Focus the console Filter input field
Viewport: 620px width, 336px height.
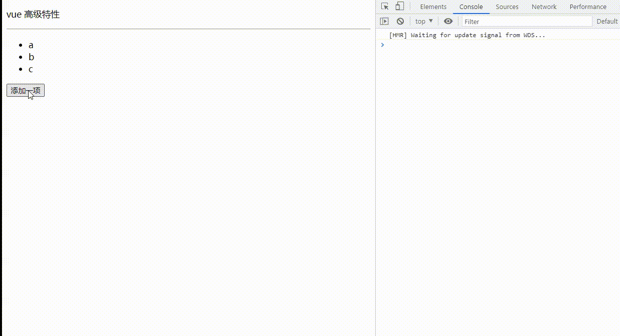(527, 22)
